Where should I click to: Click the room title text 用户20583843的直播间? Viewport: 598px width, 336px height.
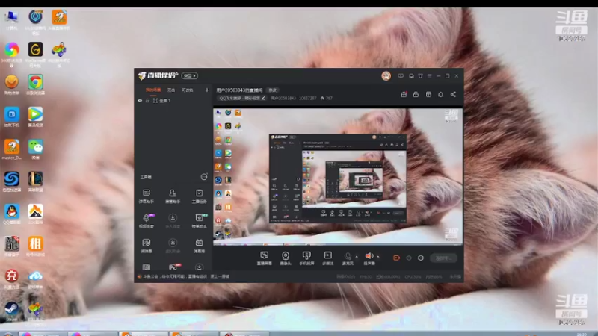tap(239, 90)
